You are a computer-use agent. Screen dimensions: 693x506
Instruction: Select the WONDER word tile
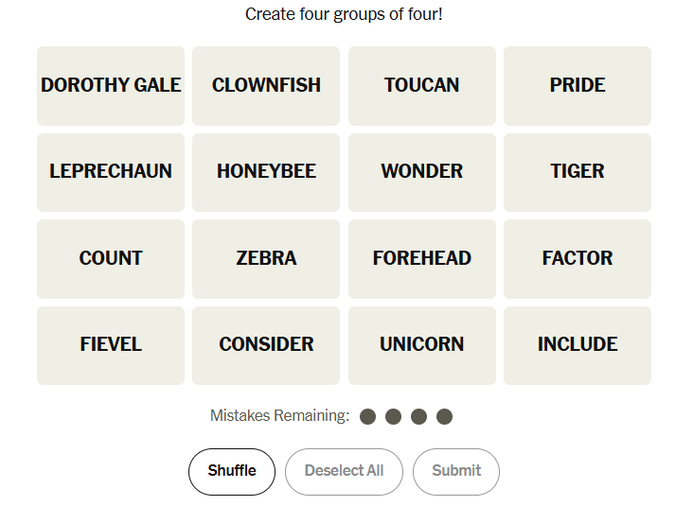[x=421, y=172]
